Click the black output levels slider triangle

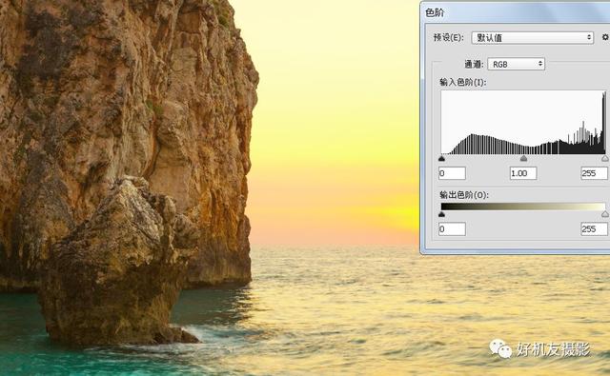tap(441, 214)
